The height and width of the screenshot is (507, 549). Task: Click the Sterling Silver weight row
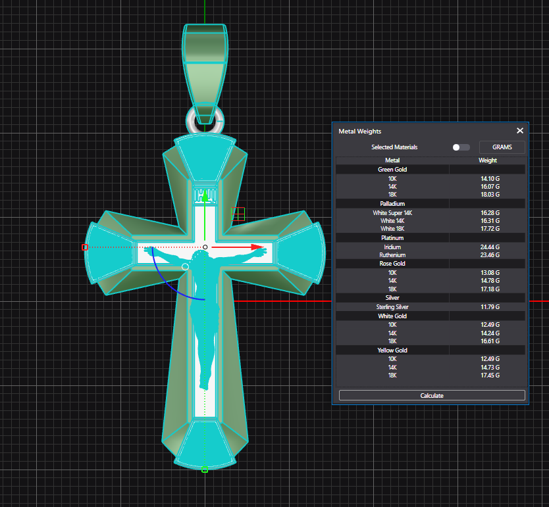tap(431, 307)
